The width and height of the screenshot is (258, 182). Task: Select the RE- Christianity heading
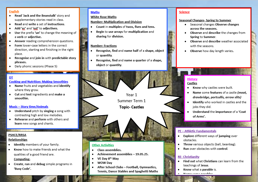(188, 157)
